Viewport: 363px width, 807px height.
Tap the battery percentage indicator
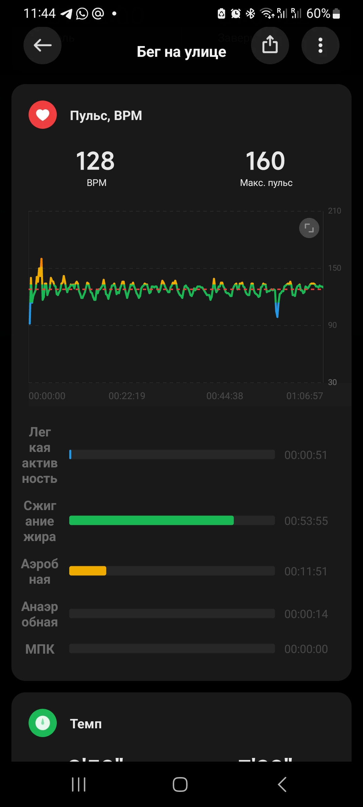pyautogui.click(x=318, y=14)
